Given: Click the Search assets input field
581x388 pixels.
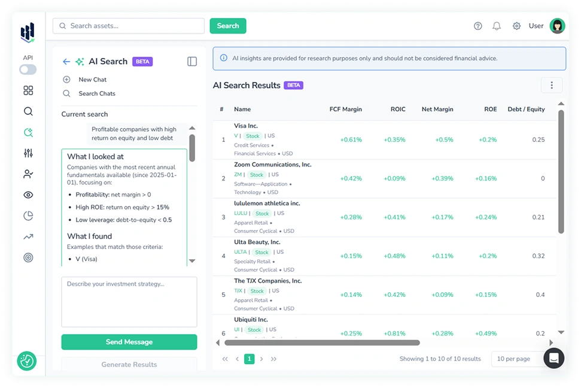Looking at the screenshot, I should (x=129, y=26).
